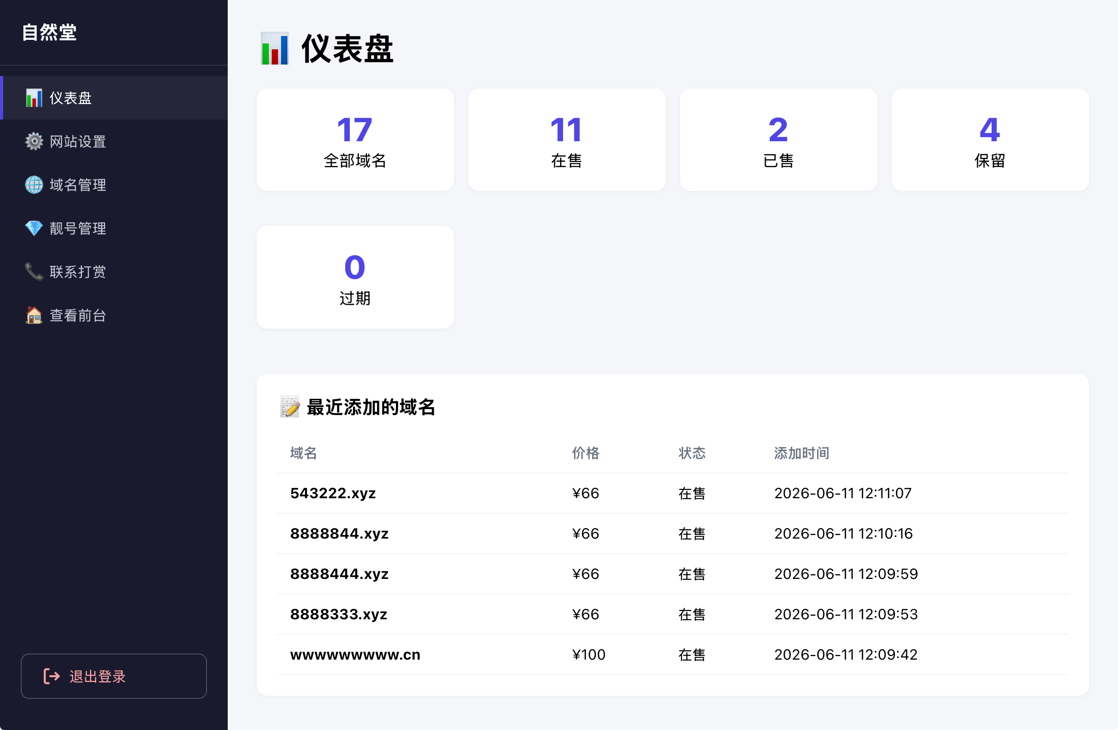Viewport: 1118px width, 730px height.
Task: Click the gear icon for 网站设置
Action: pos(34,141)
